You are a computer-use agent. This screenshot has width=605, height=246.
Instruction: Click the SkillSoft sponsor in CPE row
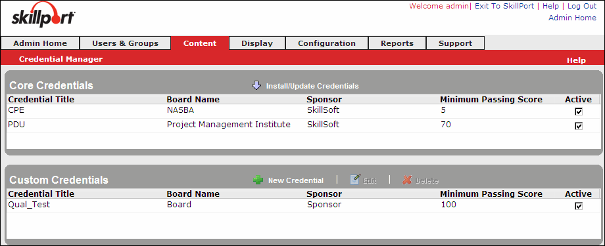pyautogui.click(x=324, y=110)
